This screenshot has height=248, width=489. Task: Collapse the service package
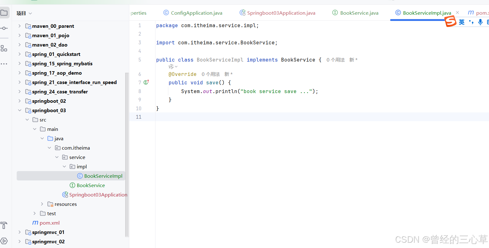tap(57, 157)
